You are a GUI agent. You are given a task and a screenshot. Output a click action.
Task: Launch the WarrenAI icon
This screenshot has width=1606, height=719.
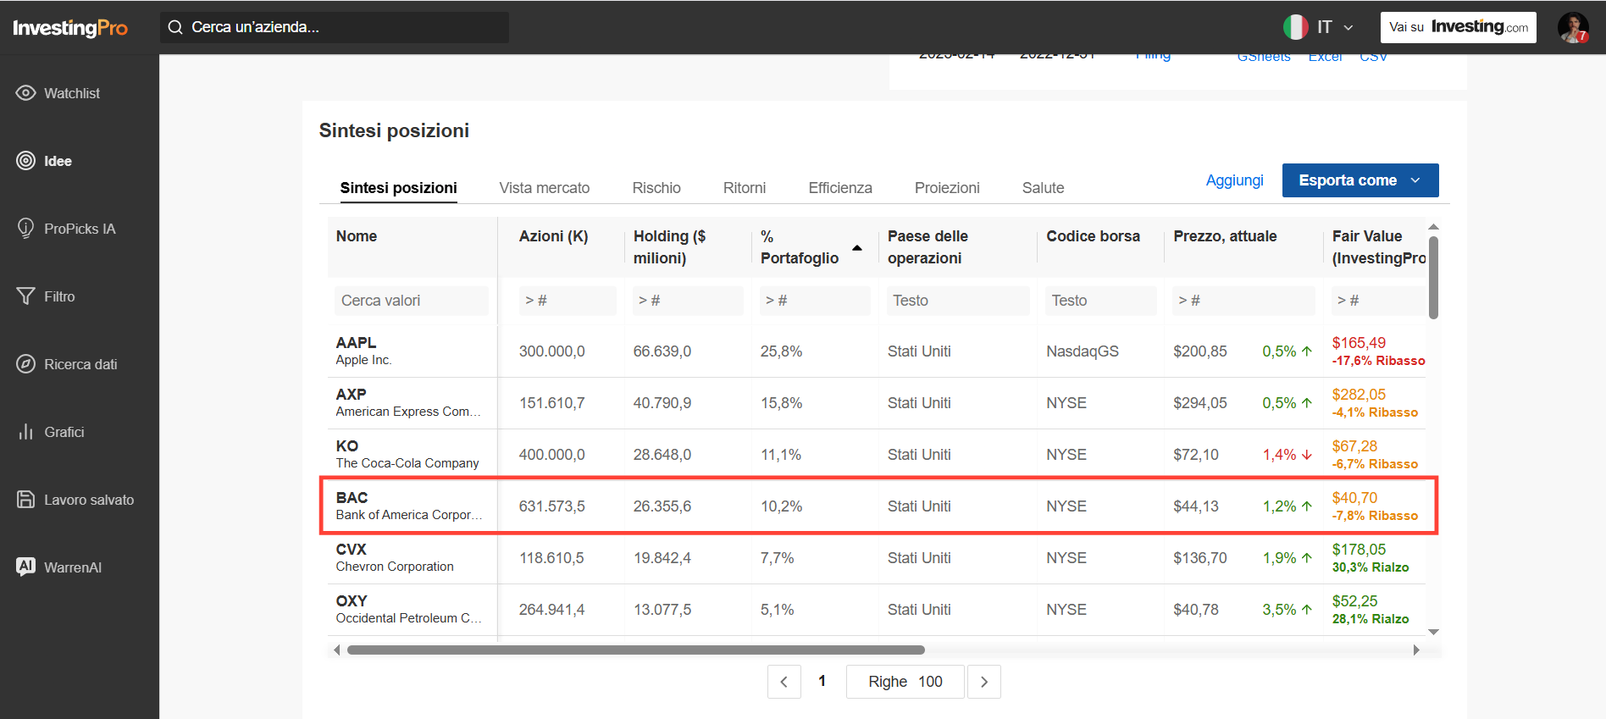[26, 567]
